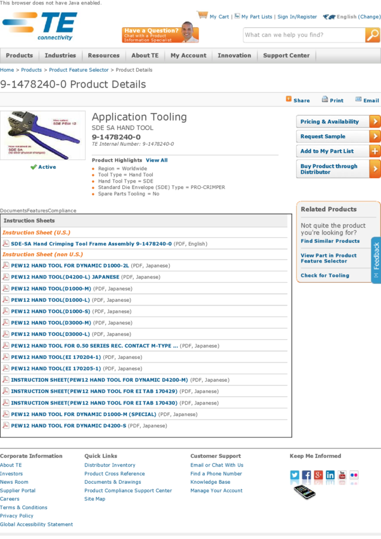This screenshot has width=381, height=539.
Task: Click the search magnifier icon
Action: coord(373,36)
